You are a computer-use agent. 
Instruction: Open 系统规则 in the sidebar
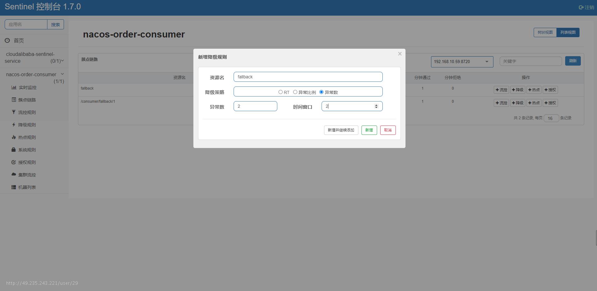point(27,150)
